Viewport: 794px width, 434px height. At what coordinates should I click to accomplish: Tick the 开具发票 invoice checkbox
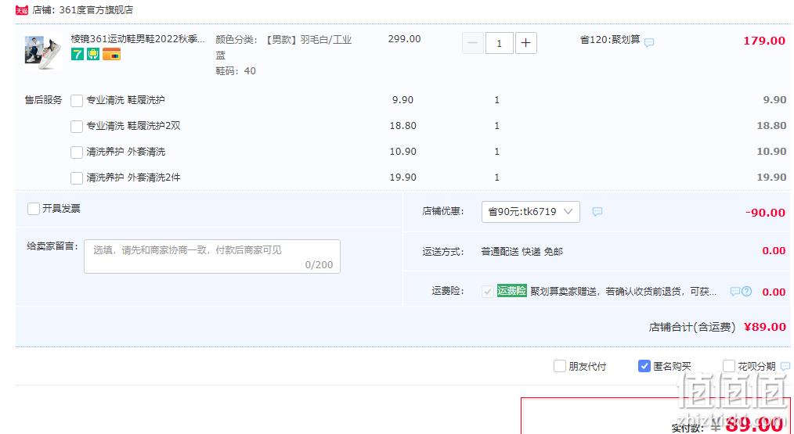(34, 209)
